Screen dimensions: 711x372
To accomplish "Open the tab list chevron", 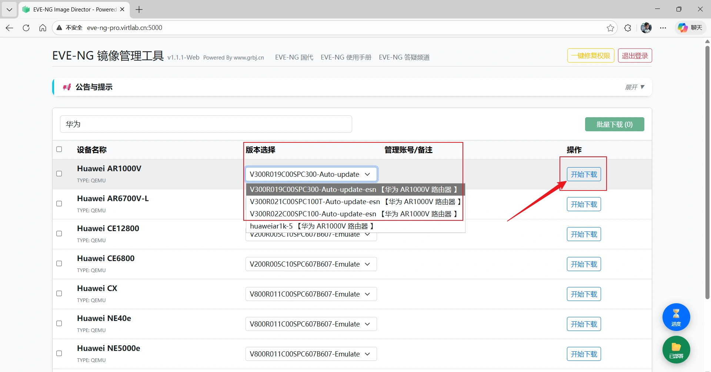I will [x=9, y=9].
